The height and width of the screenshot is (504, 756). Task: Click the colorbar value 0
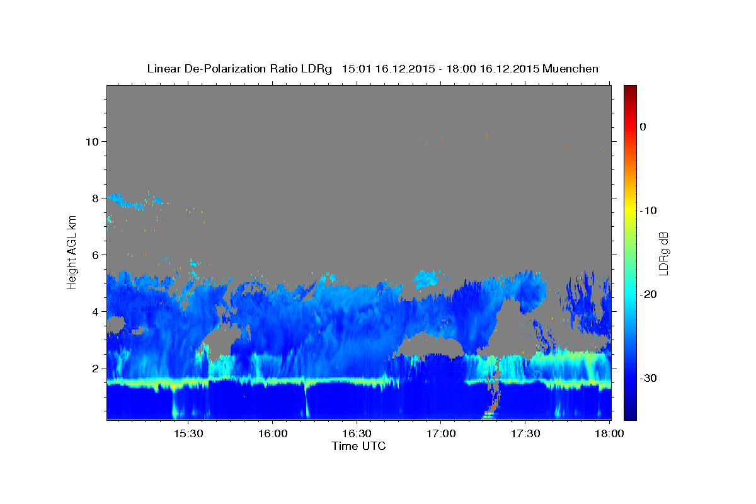(643, 127)
